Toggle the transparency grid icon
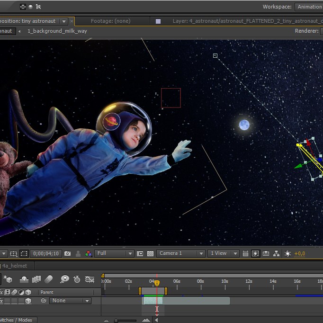Viewport: 323px width, 323px height. 150,254
